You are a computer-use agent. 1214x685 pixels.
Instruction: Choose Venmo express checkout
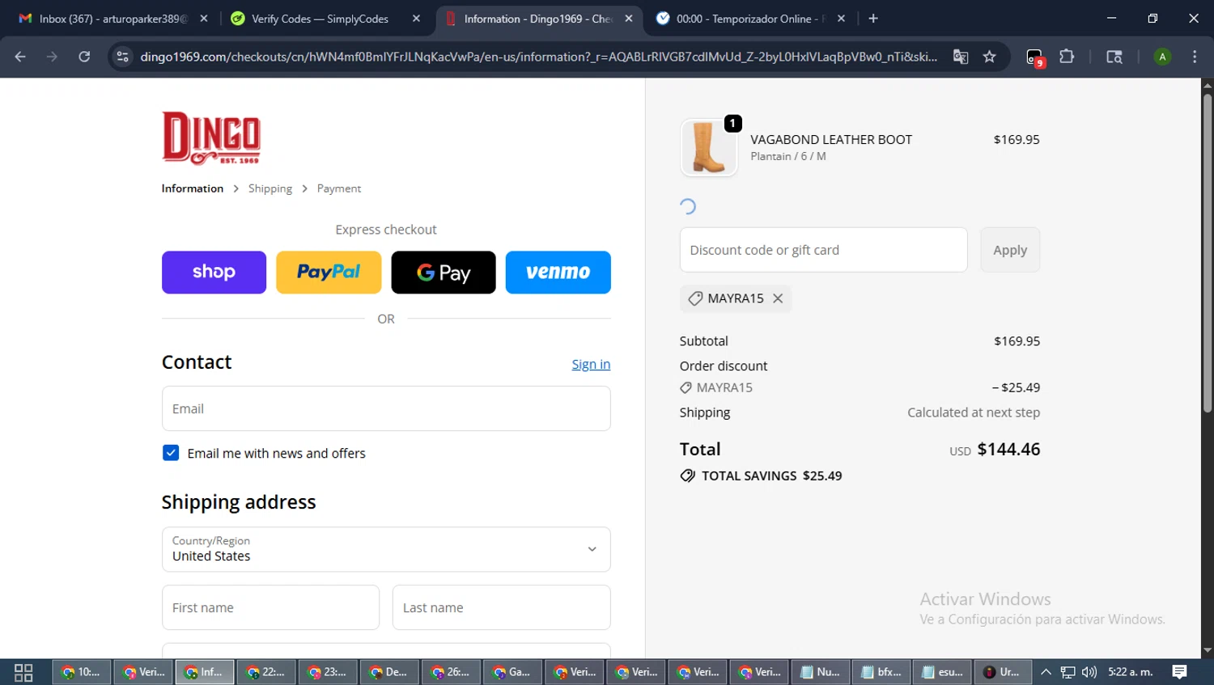click(558, 273)
